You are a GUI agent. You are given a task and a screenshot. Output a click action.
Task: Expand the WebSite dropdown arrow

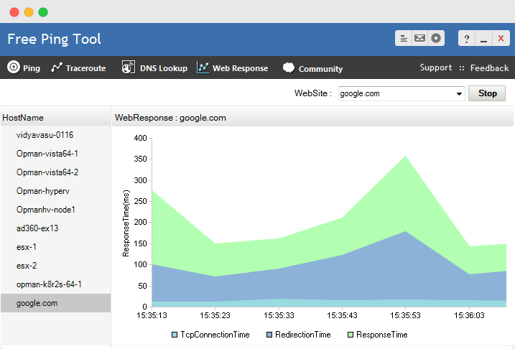coord(459,93)
